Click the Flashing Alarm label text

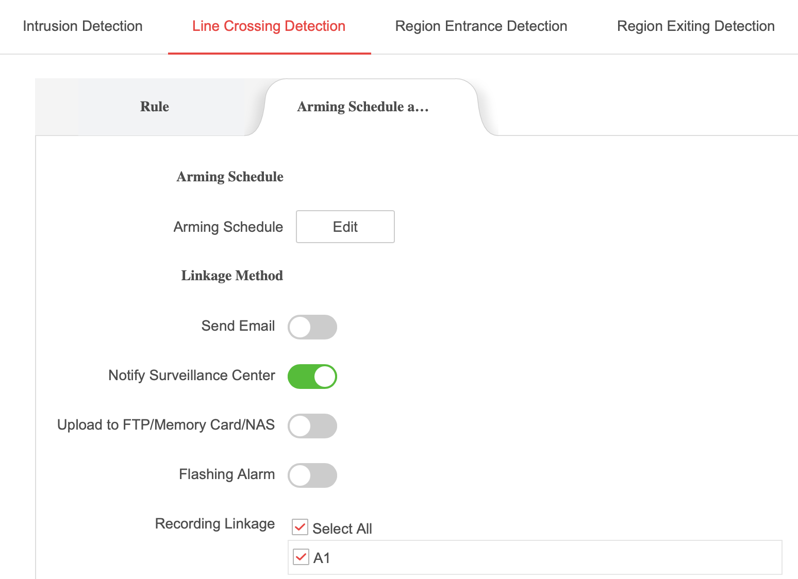click(x=226, y=474)
